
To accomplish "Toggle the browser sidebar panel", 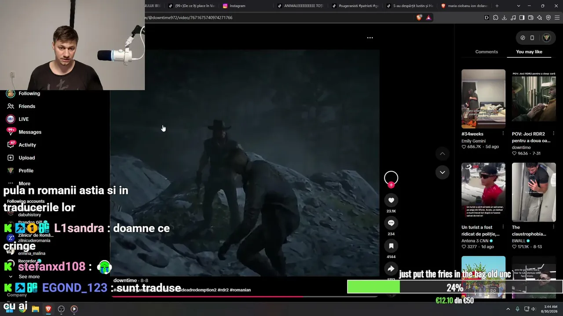I will coord(522,18).
